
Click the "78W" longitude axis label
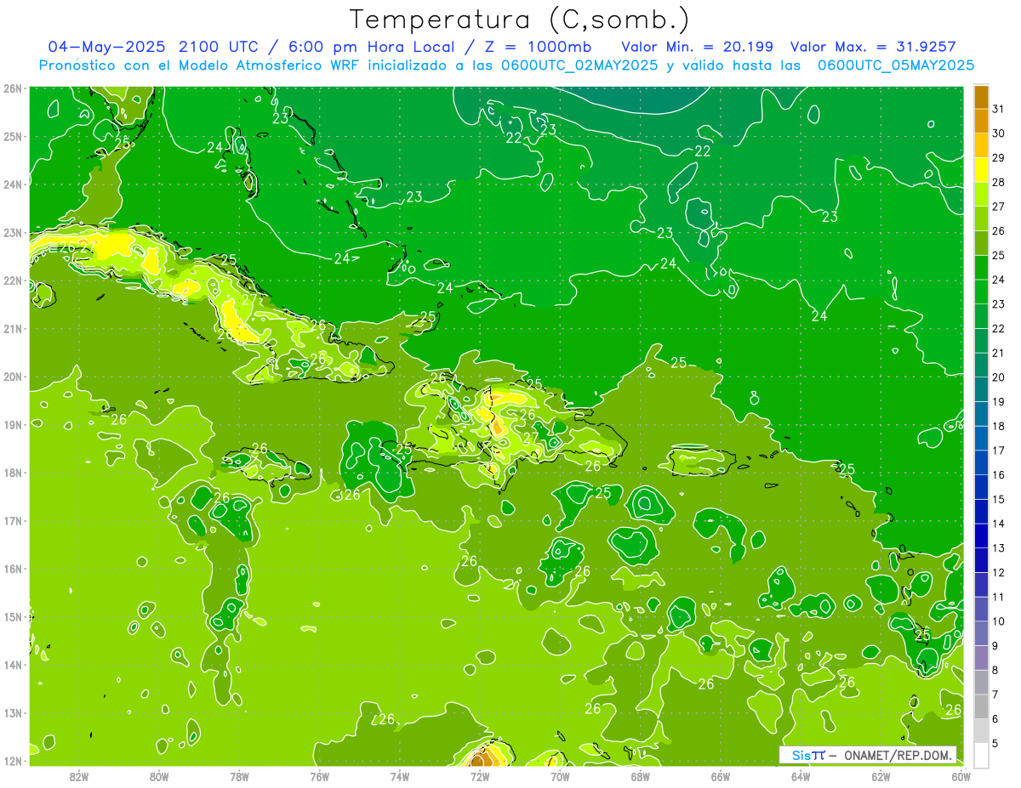pos(239,776)
